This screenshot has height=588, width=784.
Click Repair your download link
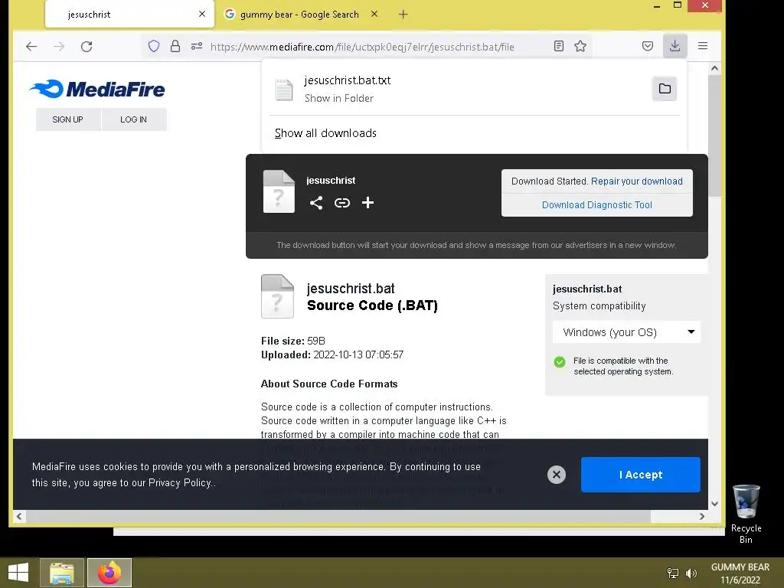(636, 181)
